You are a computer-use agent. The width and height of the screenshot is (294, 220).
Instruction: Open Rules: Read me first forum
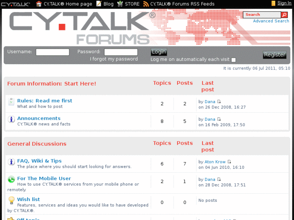(44, 101)
